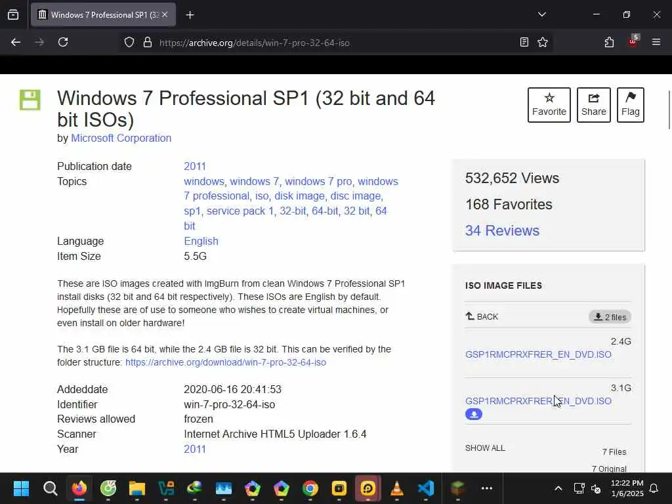The height and width of the screenshot is (504, 672).
Task: Click the browser back arrow
Action: click(16, 42)
